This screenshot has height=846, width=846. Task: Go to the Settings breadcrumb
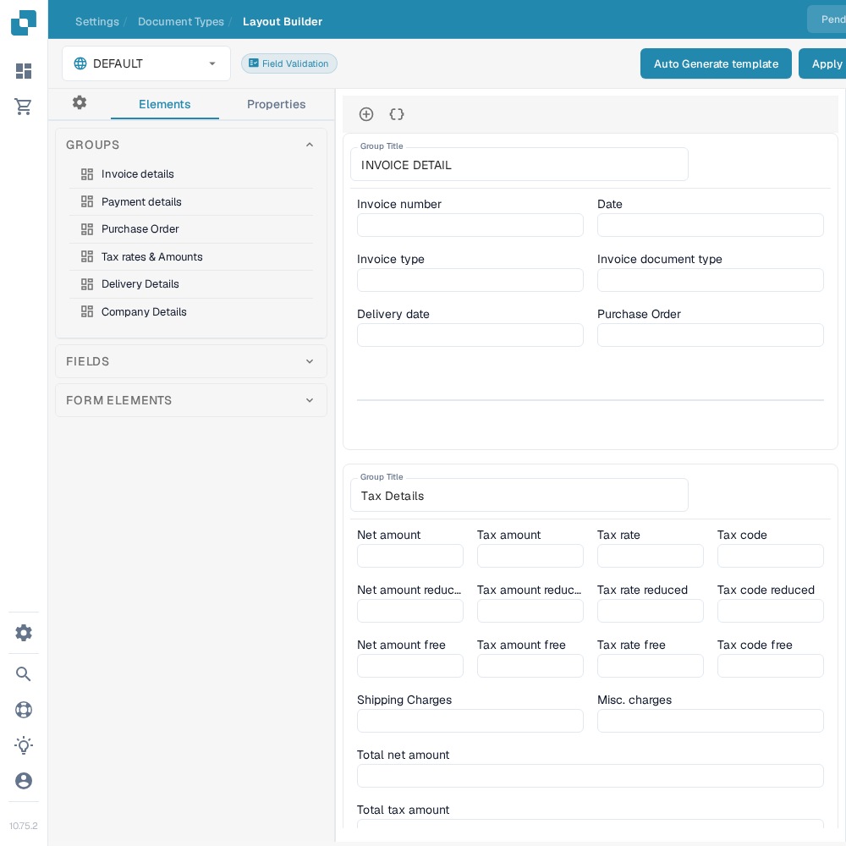(x=97, y=22)
